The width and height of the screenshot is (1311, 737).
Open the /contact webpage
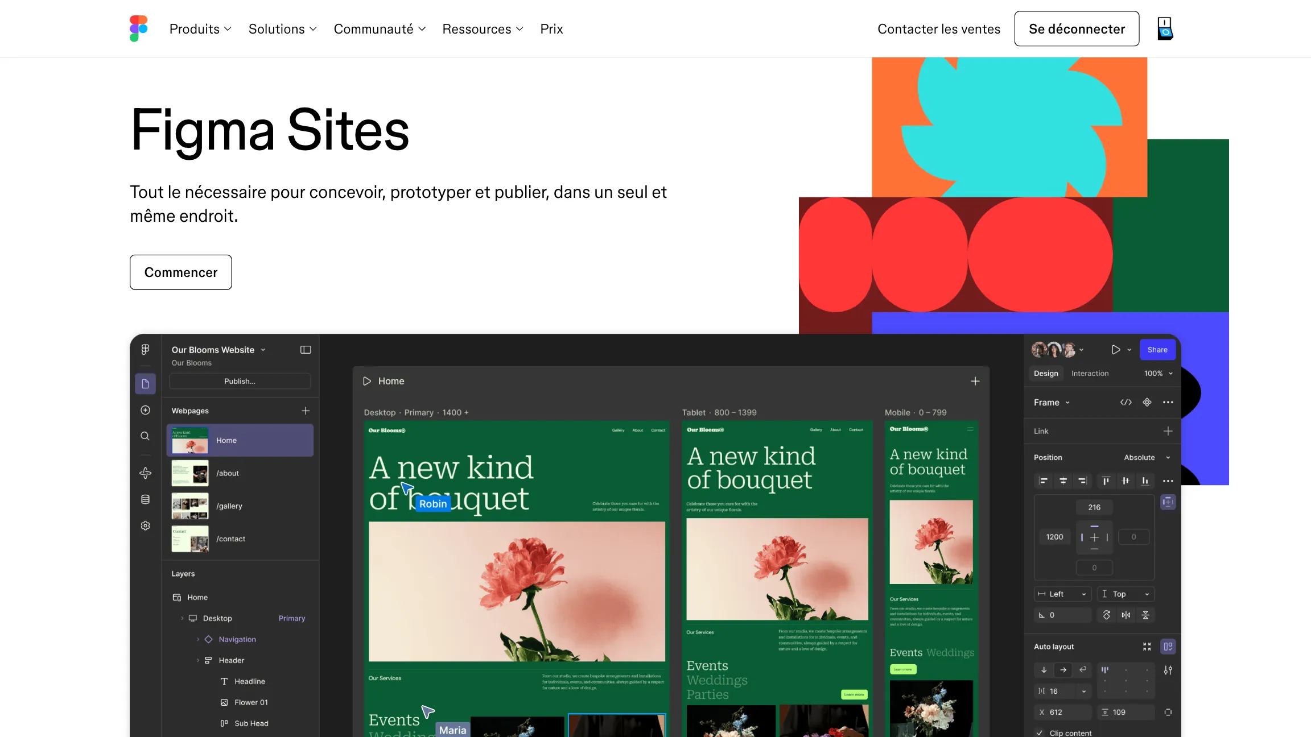point(240,539)
